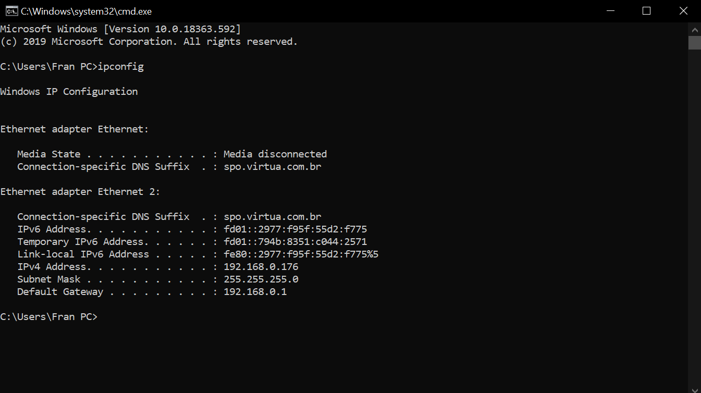Click the IPv4 Address 192.168.0.176 text
Viewport: 701px width, 393px height.
coord(261,267)
